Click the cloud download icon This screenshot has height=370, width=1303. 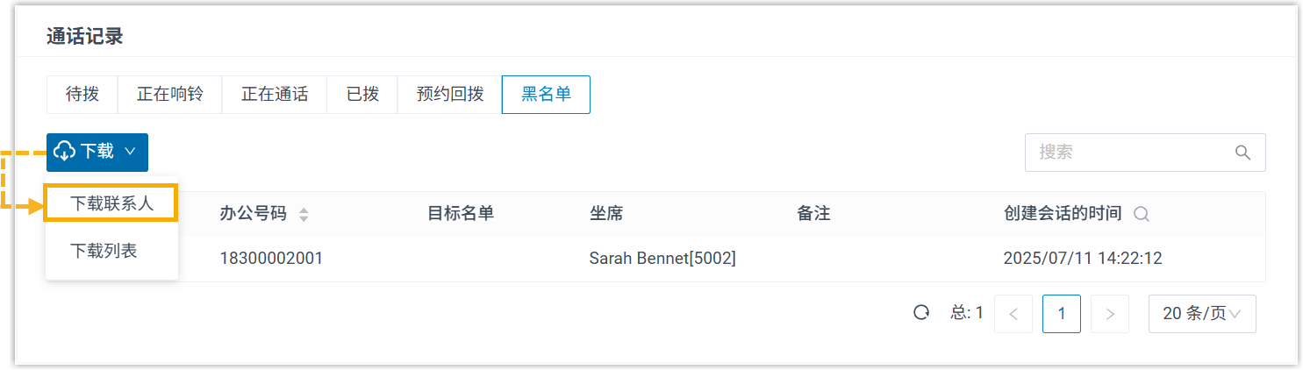[65, 152]
